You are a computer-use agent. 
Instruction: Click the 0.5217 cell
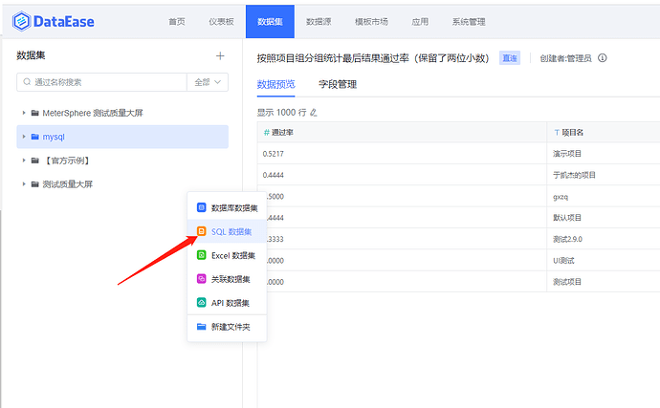(402, 154)
